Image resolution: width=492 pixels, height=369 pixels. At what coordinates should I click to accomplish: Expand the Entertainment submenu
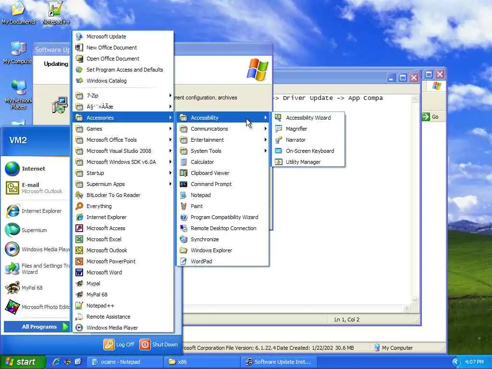coord(223,140)
